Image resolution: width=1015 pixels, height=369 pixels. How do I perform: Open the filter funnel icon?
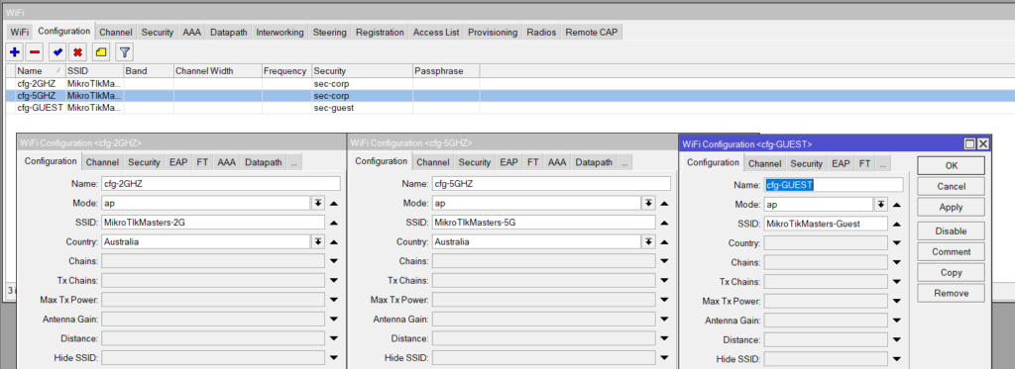pyautogui.click(x=124, y=52)
